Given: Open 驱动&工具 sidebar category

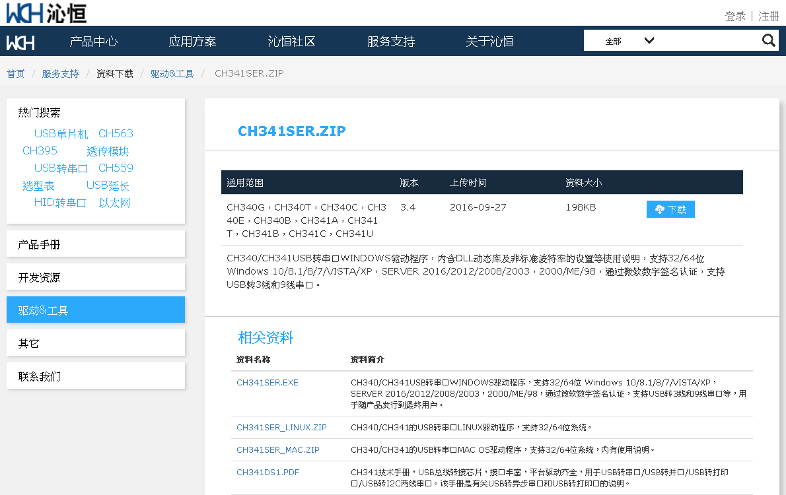Looking at the screenshot, I should pyautogui.click(x=96, y=310).
